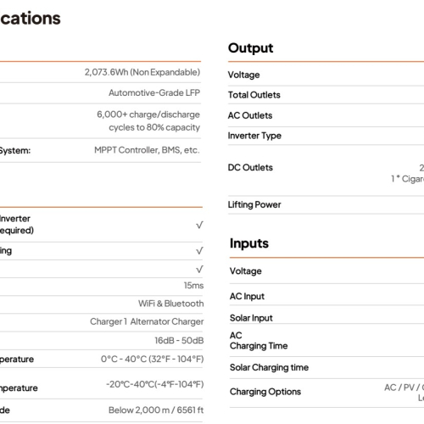Click the 'AC Input' label
Image resolution: width=424 pixels, height=424 pixels.
pos(247,296)
